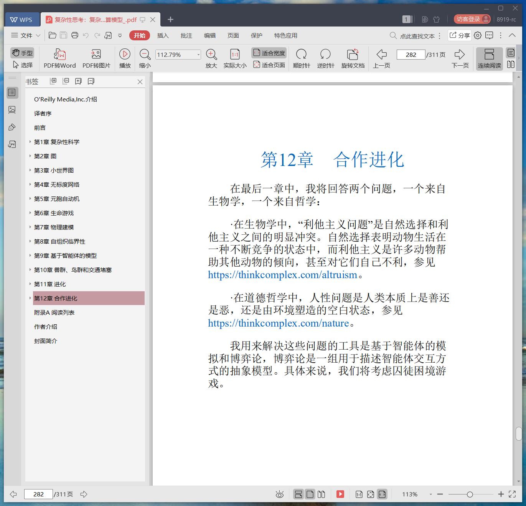
Task: Toggle fit width 适合宽度
Action: point(269,53)
